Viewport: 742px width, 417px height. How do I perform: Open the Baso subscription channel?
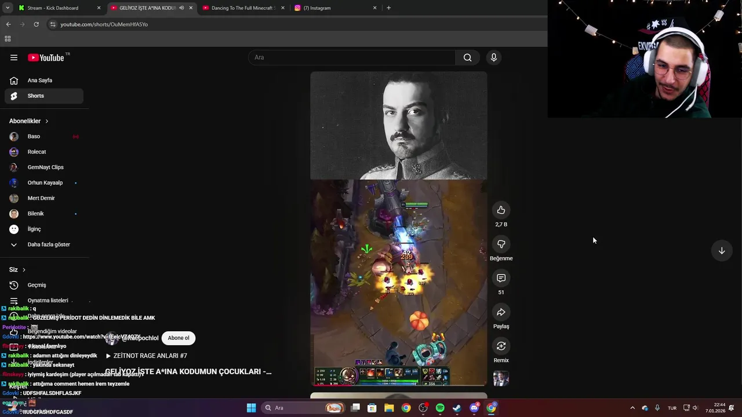[x=44, y=137]
